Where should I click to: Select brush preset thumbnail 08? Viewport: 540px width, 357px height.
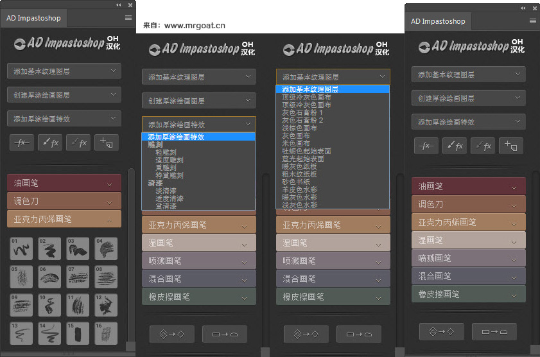(x=106, y=277)
